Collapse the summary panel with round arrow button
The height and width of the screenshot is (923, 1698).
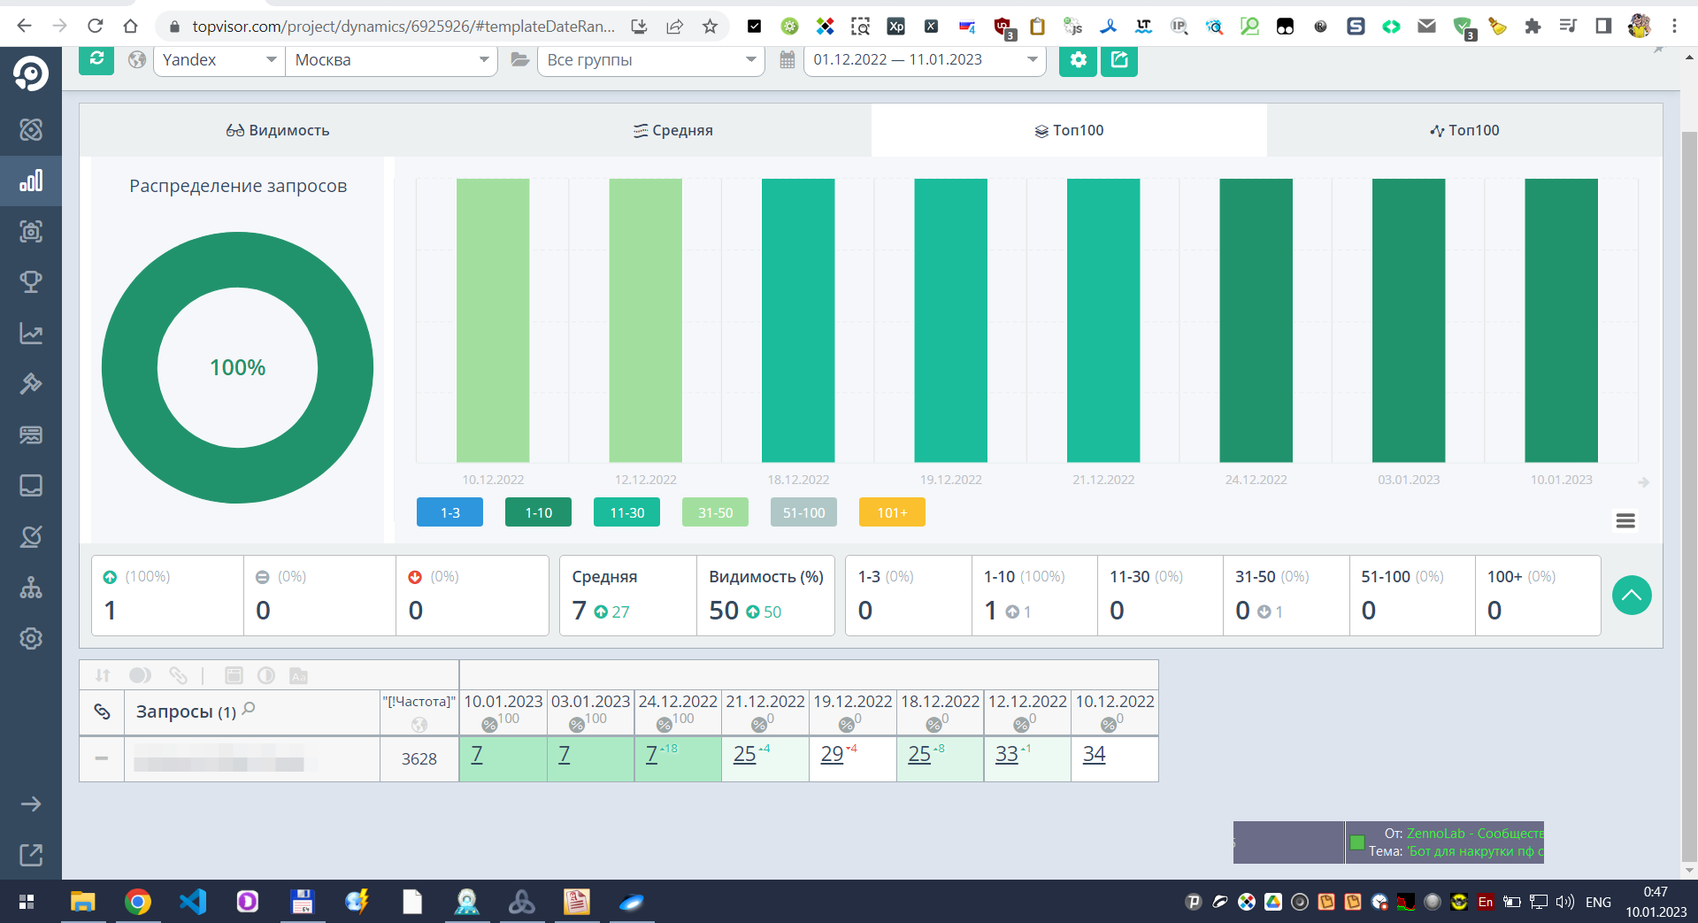pyautogui.click(x=1632, y=596)
